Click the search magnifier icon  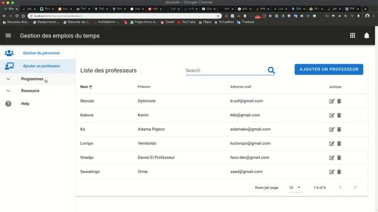coord(271,70)
